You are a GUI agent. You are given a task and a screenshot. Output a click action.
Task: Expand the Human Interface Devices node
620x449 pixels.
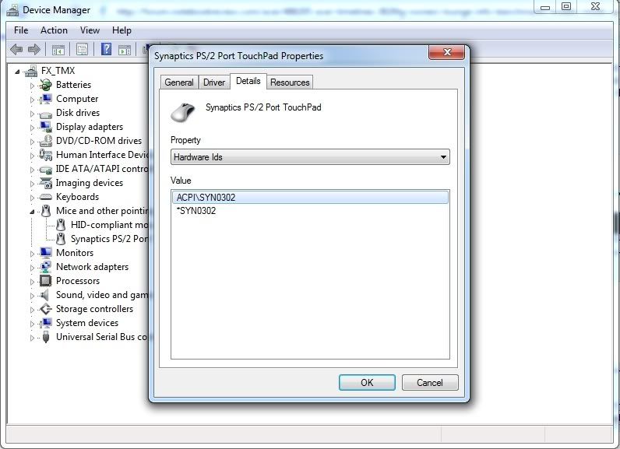(32, 156)
